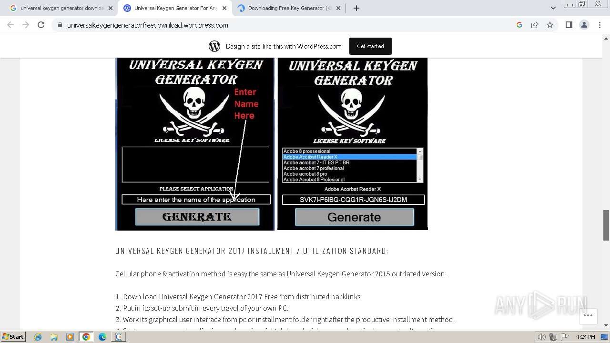Screen dimensions: 610x343
Task: Open the last pinned taskbar app
Action: (119, 337)
